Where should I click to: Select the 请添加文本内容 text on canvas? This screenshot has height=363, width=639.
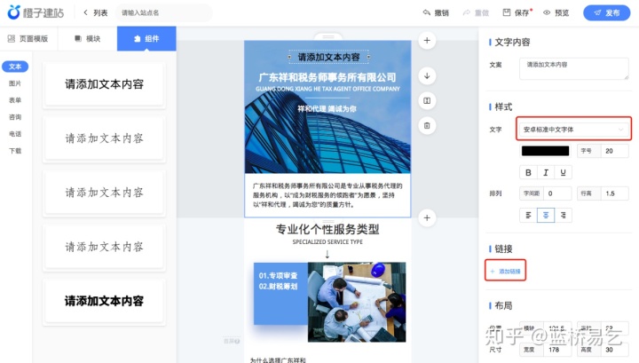(328, 57)
